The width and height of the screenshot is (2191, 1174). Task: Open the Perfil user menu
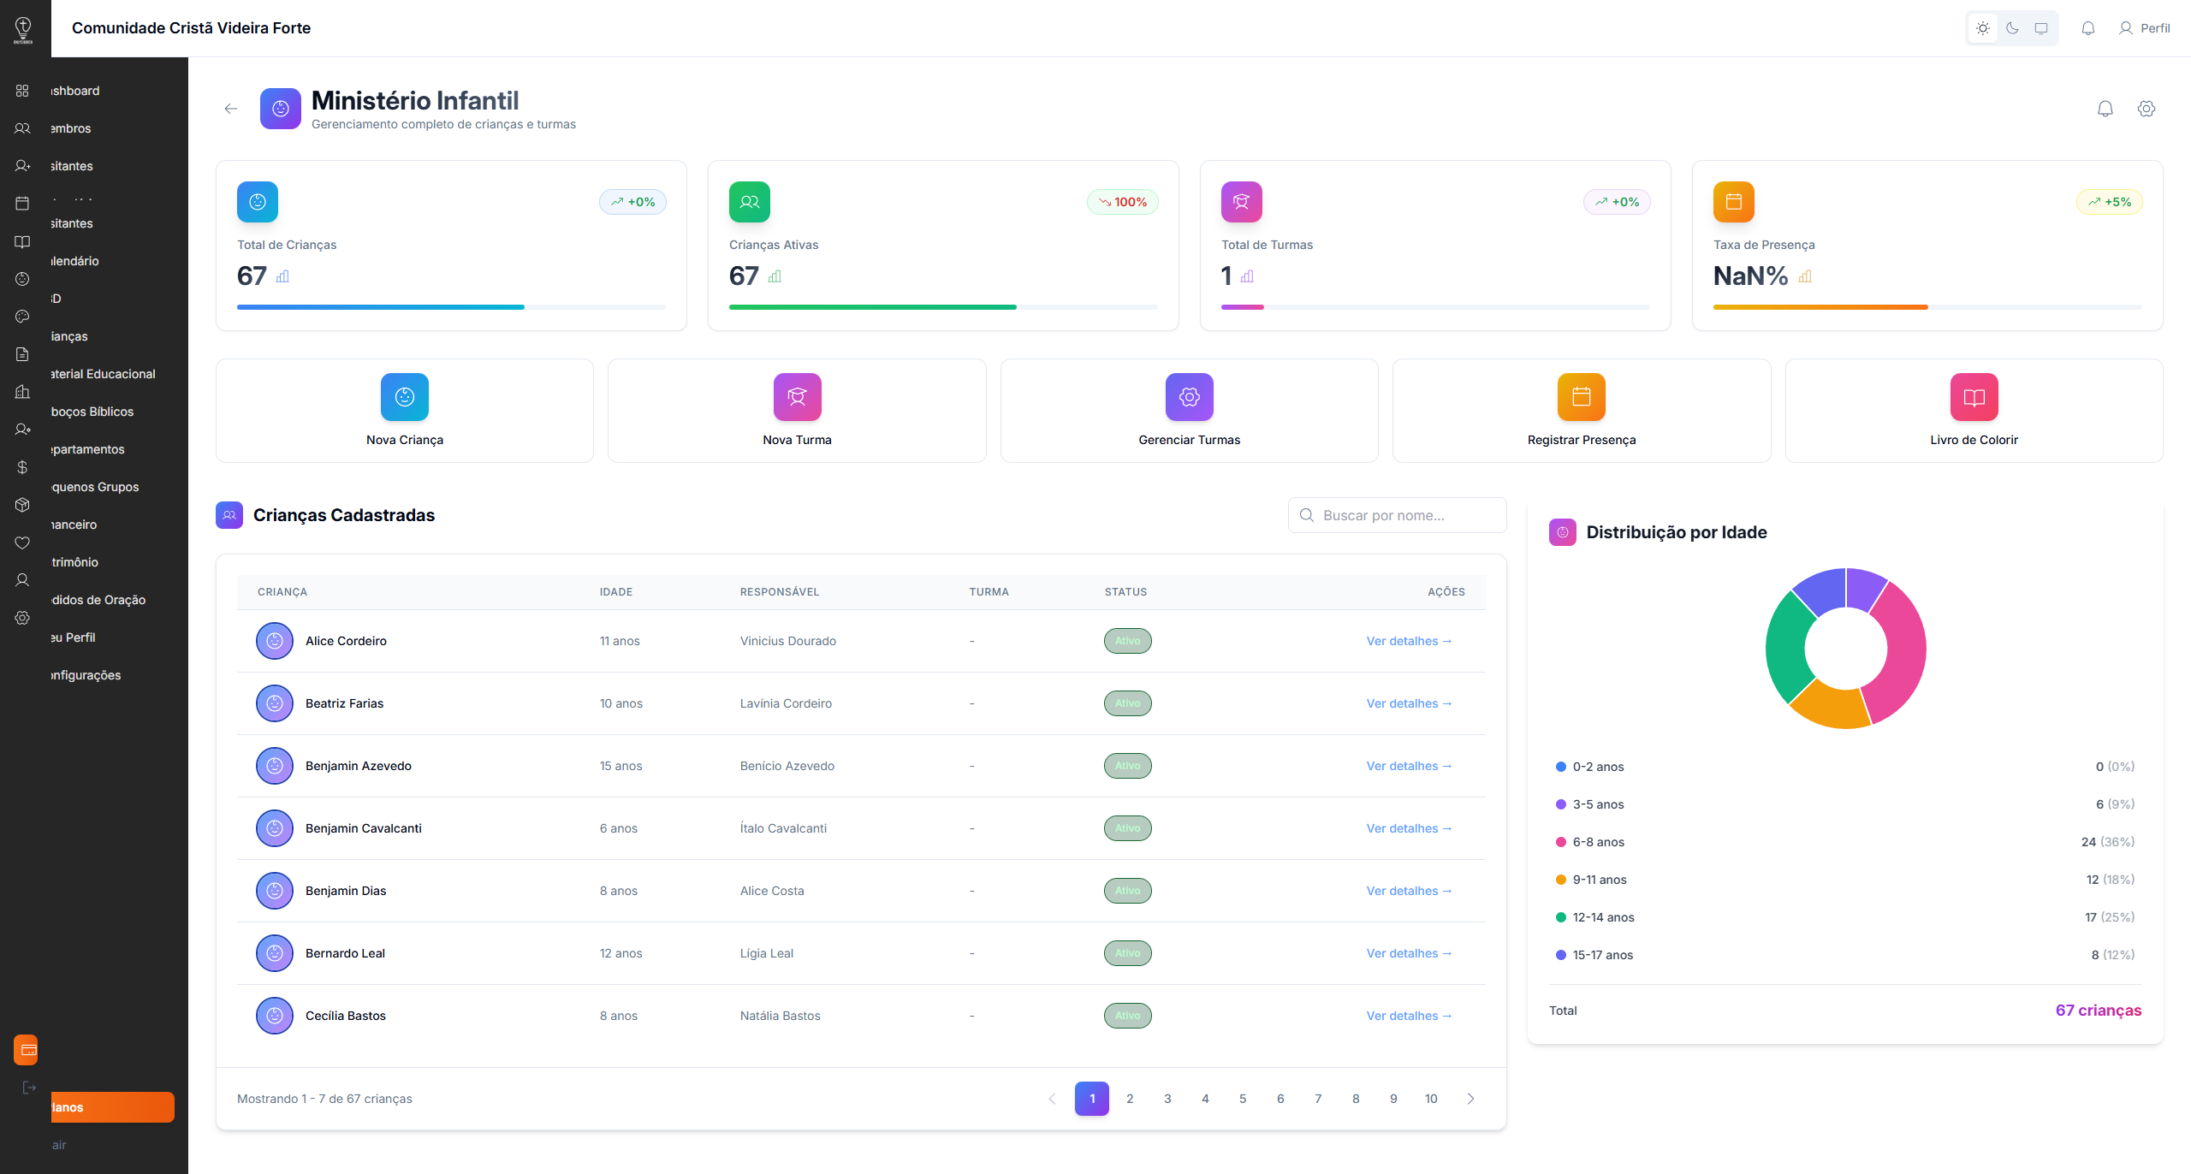2145,28
